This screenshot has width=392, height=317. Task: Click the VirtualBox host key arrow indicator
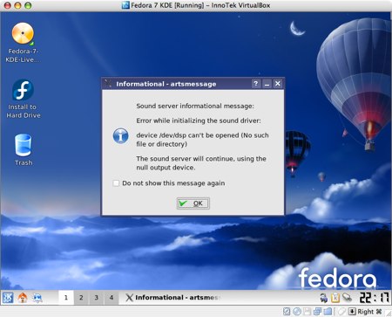(x=352, y=312)
